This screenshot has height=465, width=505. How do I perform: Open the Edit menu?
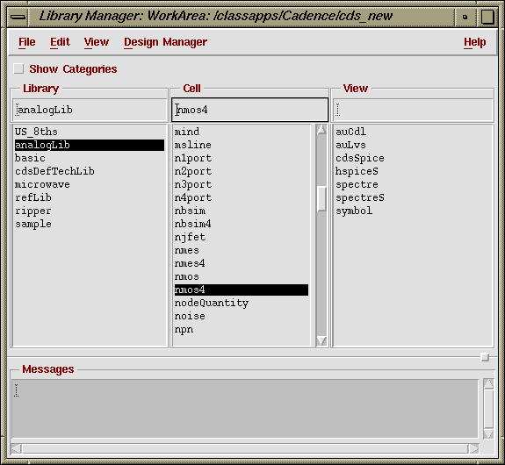pos(60,42)
